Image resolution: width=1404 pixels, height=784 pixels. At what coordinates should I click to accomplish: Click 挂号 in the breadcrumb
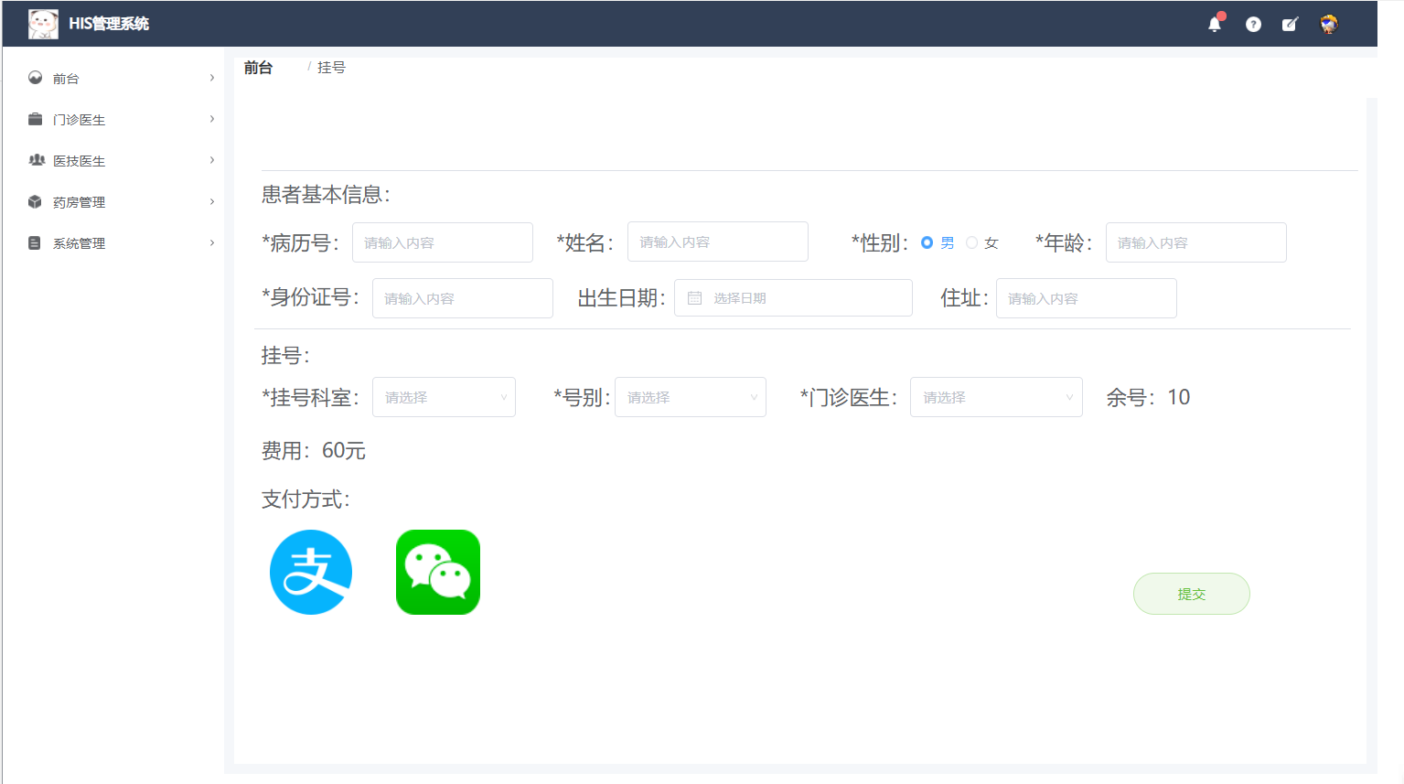(331, 68)
